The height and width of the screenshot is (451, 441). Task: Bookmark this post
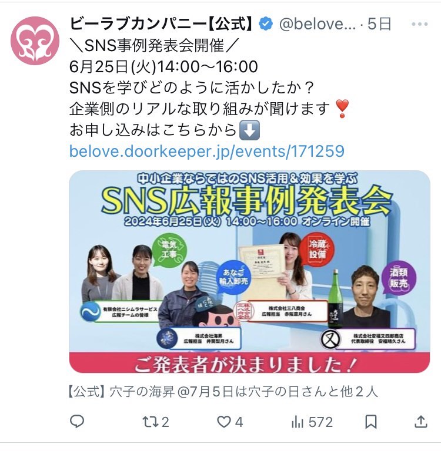(x=370, y=422)
